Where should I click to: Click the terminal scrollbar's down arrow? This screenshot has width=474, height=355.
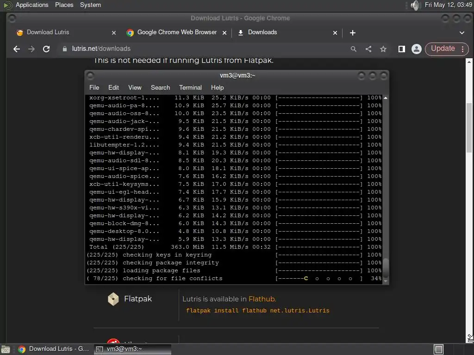(386, 281)
